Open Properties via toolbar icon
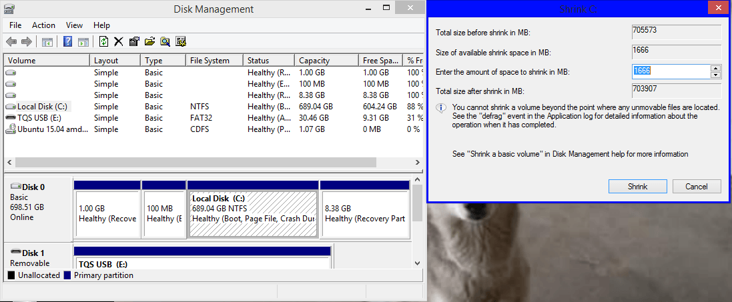Viewport: 732px width, 302px height. point(134,41)
